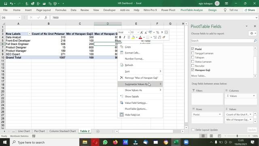
Task: Choose Refresh in the context menu
Action: pos(140,65)
